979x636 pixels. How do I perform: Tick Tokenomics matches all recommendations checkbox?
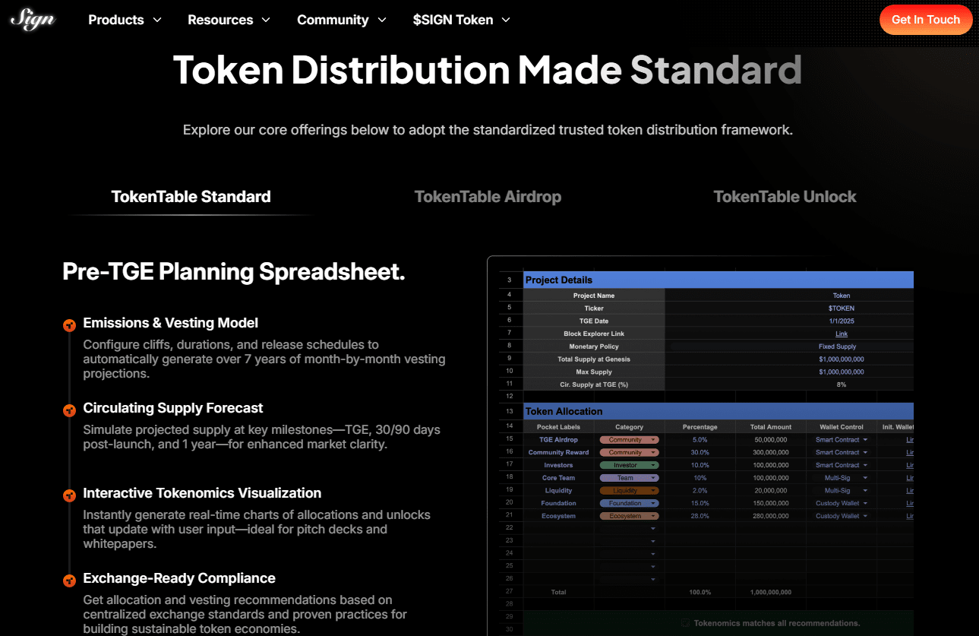point(685,623)
